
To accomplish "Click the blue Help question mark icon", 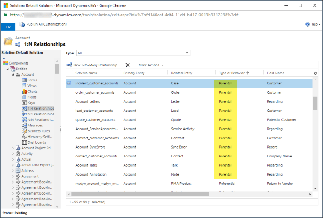I will click(307, 24).
